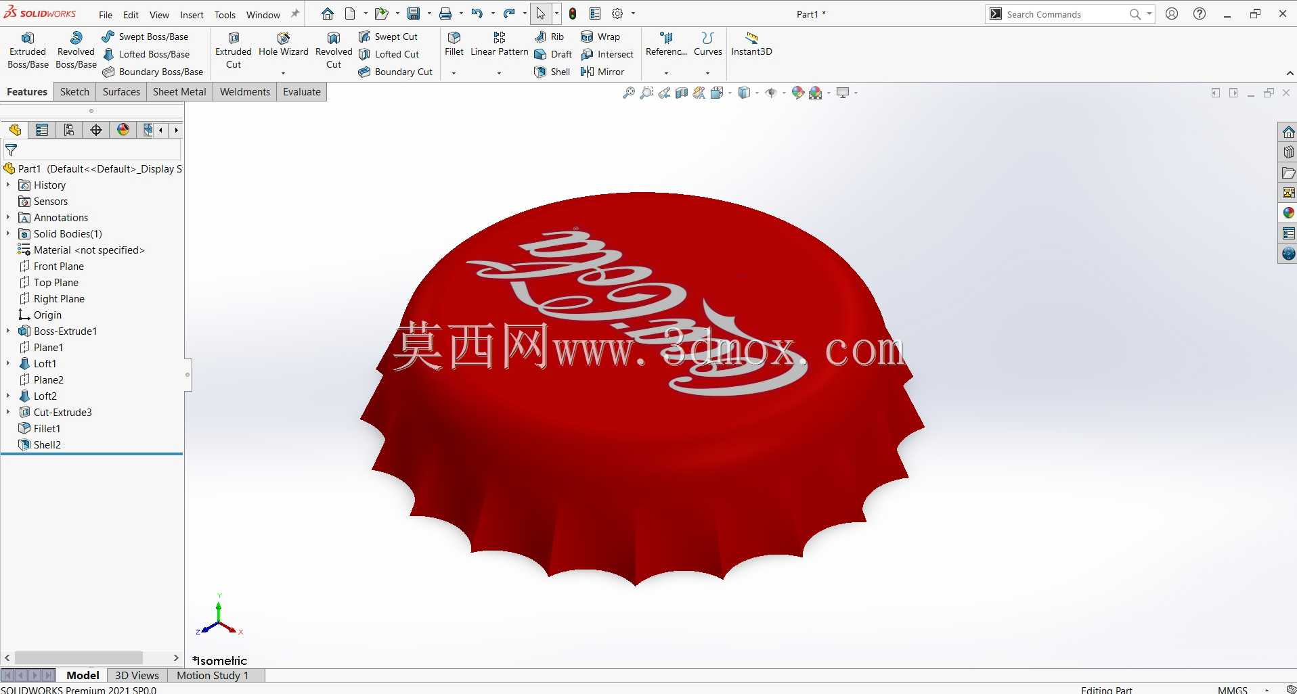Viewport: 1297px width, 694px height.
Task: Select the Draft feature
Action: (553, 54)
